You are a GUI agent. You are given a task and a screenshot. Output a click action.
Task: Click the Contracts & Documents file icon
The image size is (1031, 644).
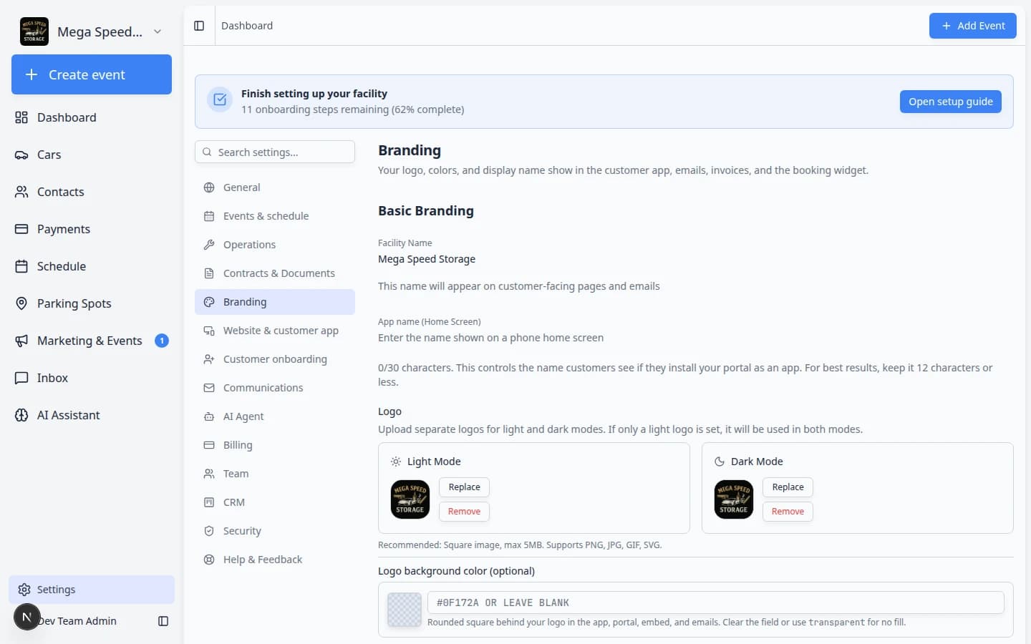209,273
